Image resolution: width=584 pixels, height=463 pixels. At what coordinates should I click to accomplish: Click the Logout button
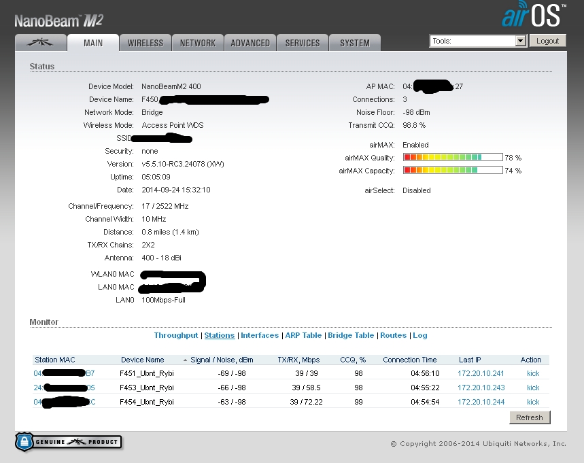point(547,41)
